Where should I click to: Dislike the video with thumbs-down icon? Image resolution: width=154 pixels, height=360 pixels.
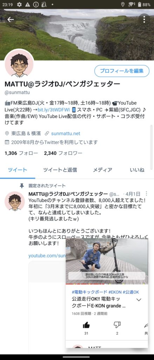(117, 325)
